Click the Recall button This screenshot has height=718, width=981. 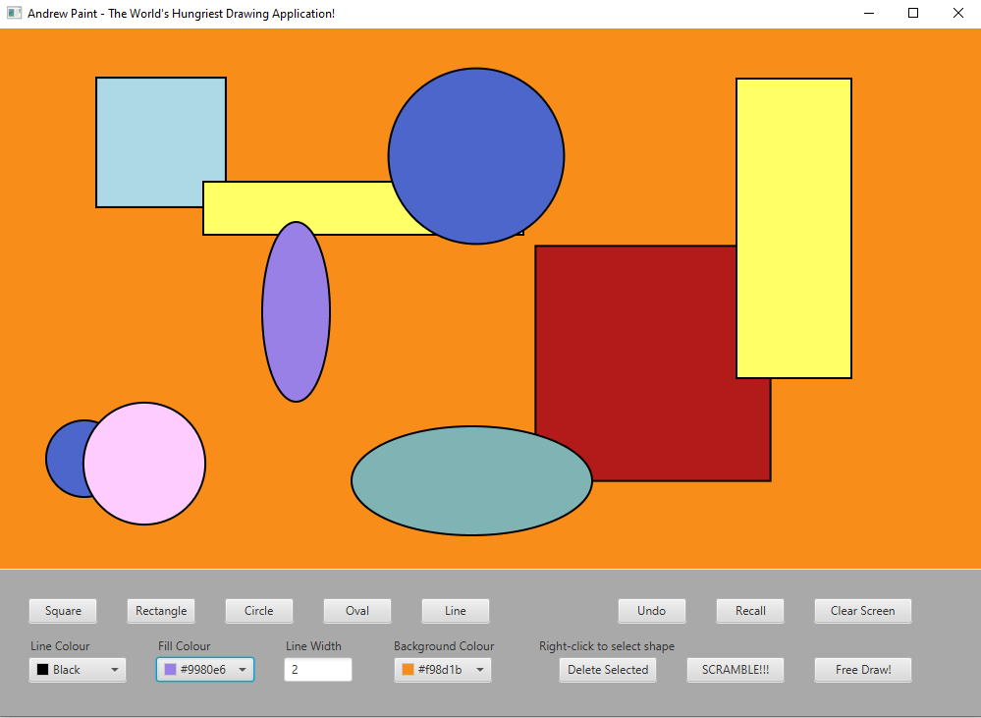point(750,611)
